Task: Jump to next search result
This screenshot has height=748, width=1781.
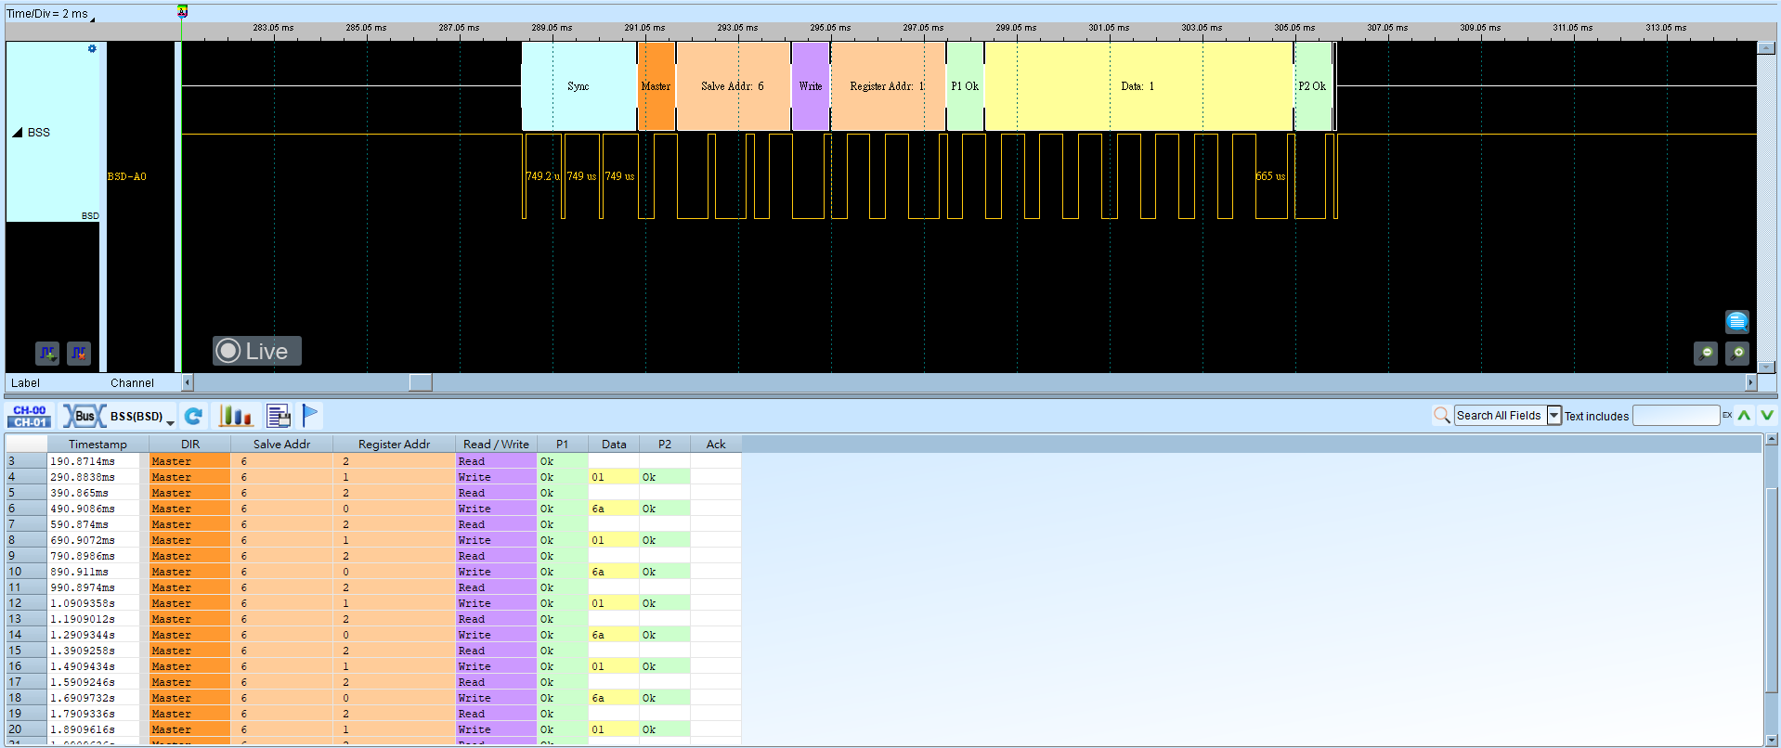Action: pyautogui.click(x=1767, y=415)
